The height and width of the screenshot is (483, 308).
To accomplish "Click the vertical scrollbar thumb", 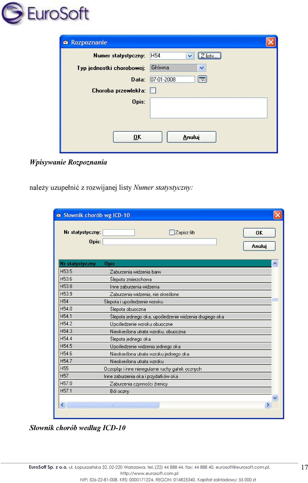I will 275,299.
